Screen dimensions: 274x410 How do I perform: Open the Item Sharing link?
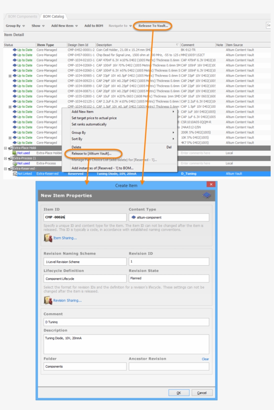pyautogui.click(x=65, y=238)
